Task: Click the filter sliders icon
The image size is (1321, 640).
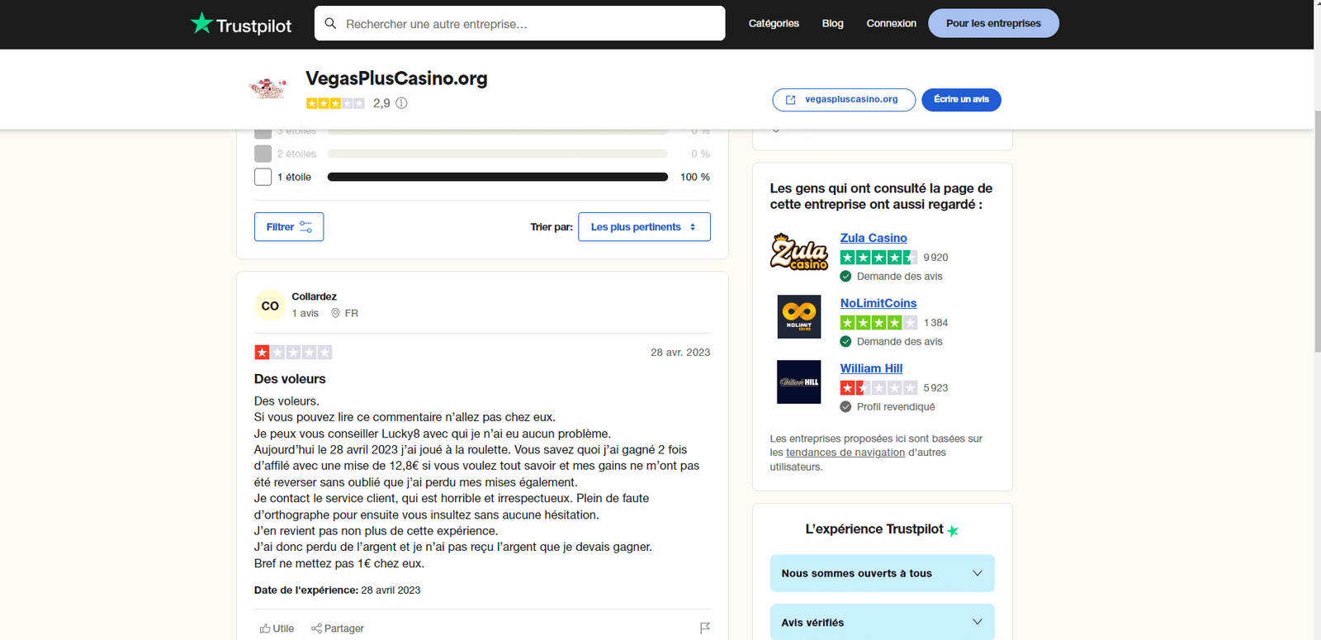Action: click(305, 227)
